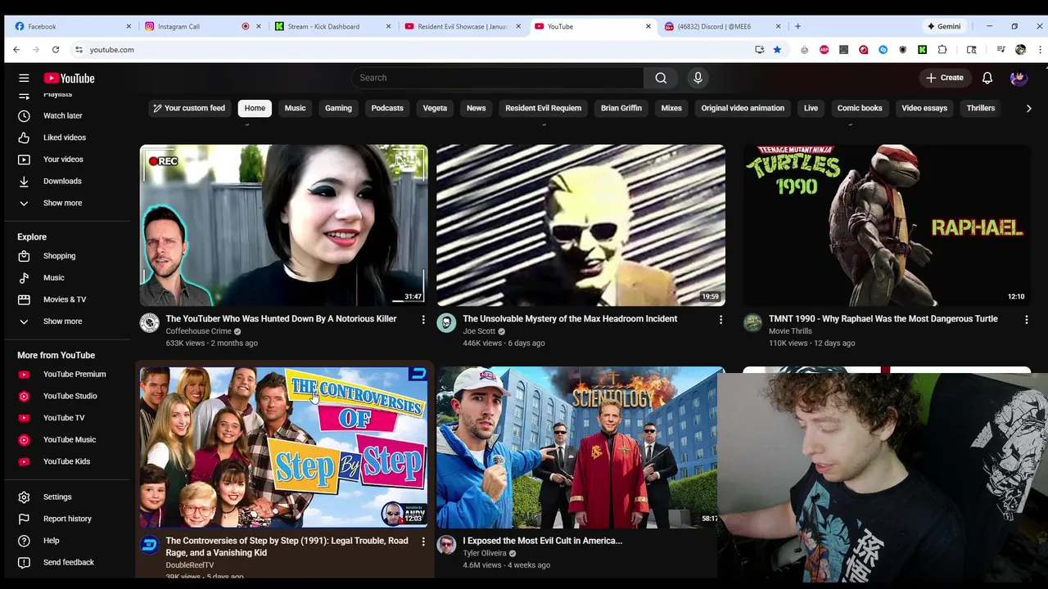Open Shopping in the Explore section
This screenshot has width=1048, height=589.
(59, 256)
